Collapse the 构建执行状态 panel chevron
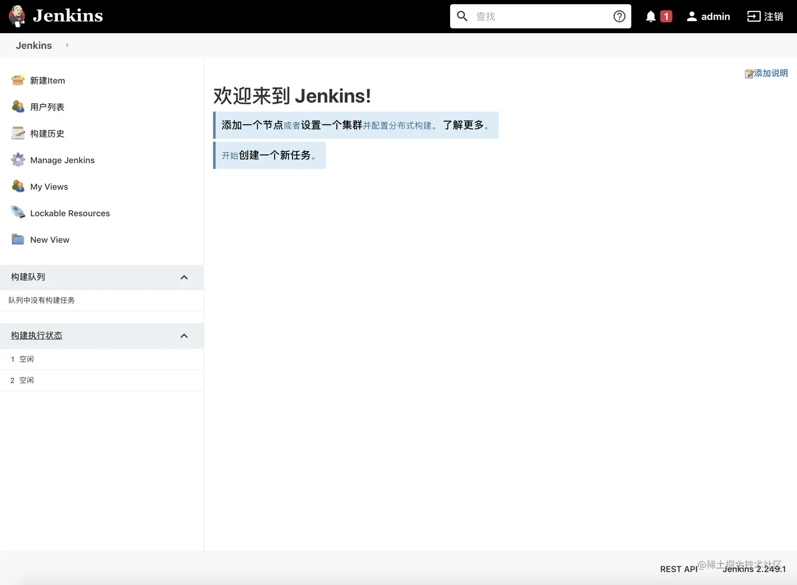Screen dimensions: 797x585 (184, 336)
